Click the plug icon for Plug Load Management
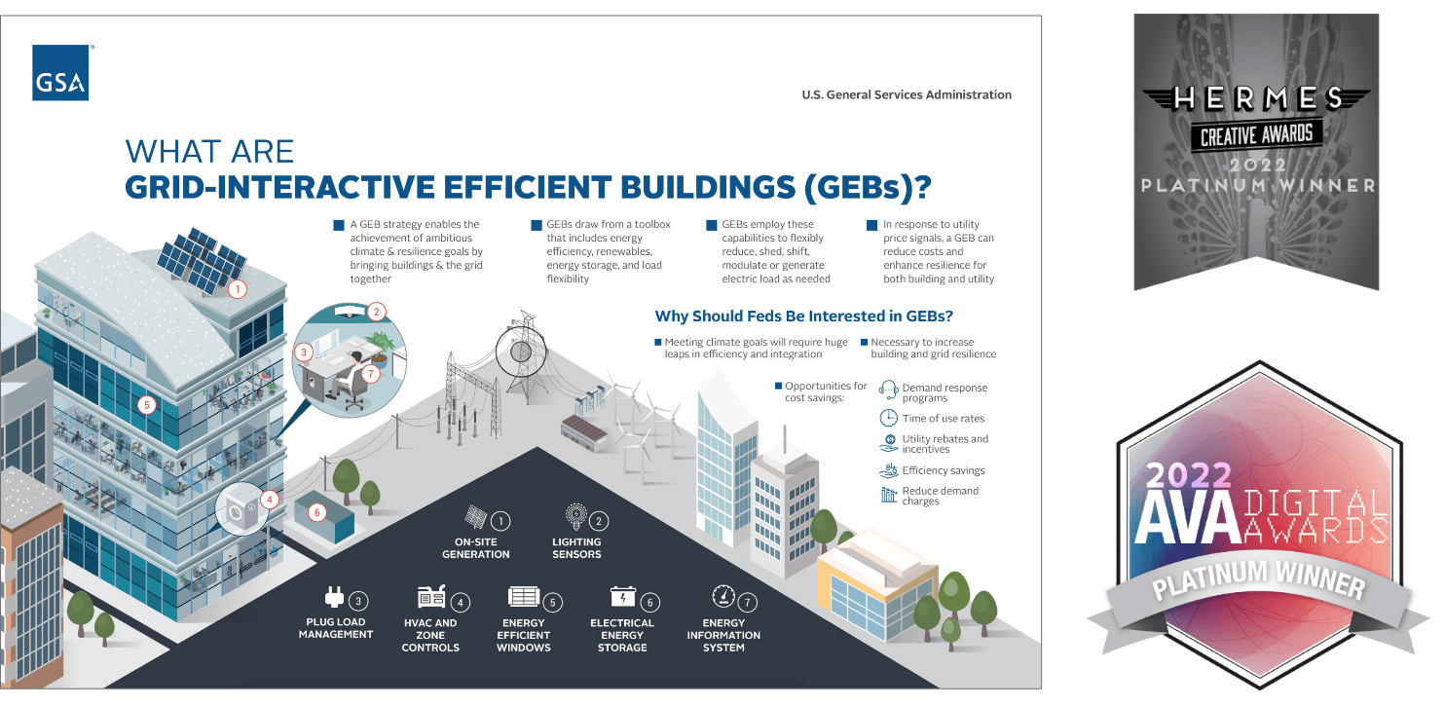This screenshot has width=1445, height=707. pos(334,597)
